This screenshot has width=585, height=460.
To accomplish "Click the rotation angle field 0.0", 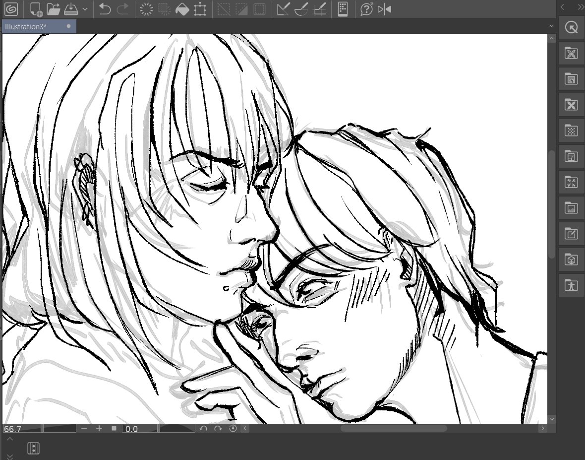I will point(140,428).
